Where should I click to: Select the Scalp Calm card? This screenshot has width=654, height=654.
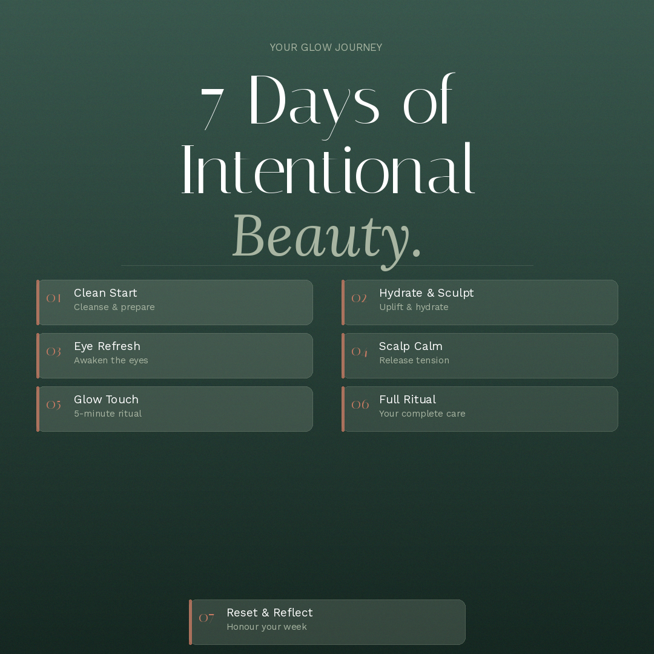tap(480, 356)
